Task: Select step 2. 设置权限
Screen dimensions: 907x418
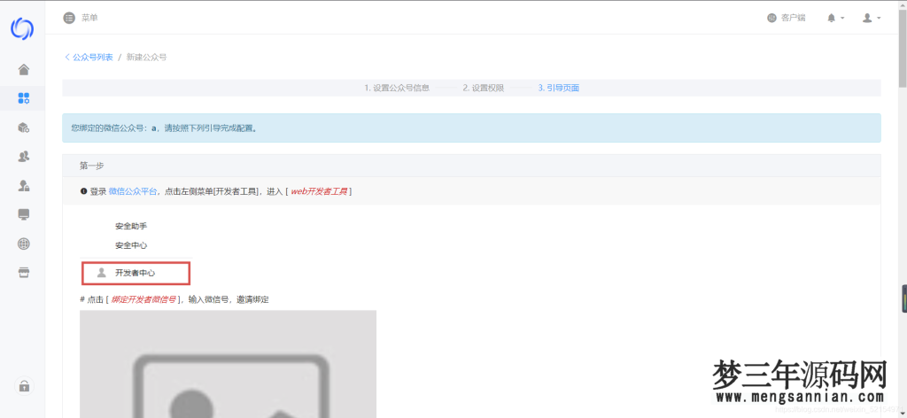Action: (x=483, y=88)
